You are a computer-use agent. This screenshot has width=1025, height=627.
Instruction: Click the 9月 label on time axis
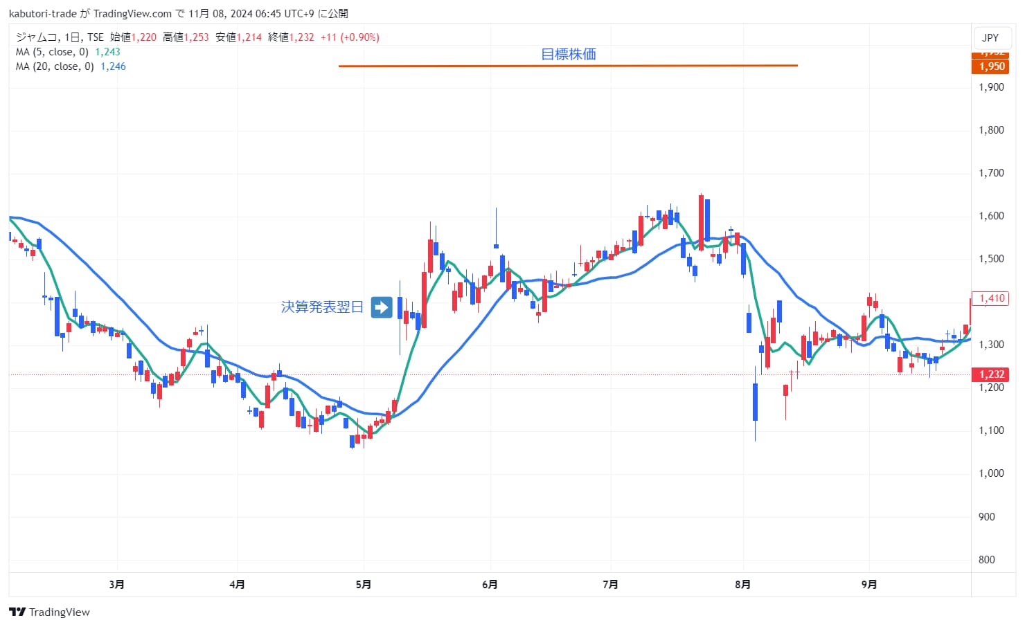[x=869, y=585]
